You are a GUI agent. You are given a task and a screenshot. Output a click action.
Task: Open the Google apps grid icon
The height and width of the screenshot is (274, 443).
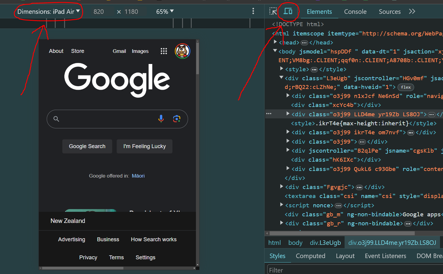click(164, 51)
